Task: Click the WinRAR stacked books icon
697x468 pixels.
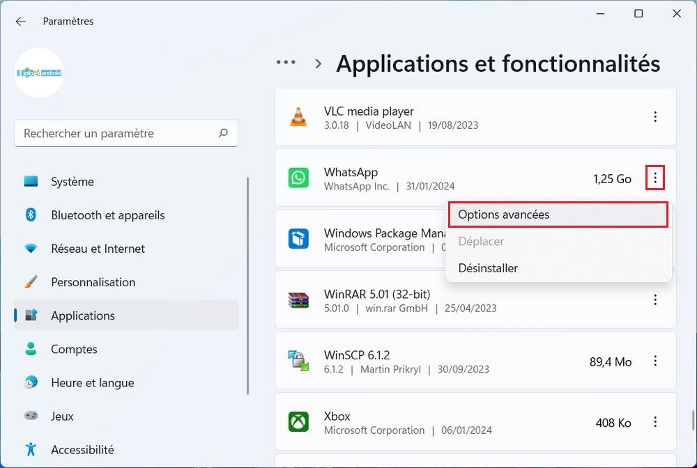Action: (298, 299)
